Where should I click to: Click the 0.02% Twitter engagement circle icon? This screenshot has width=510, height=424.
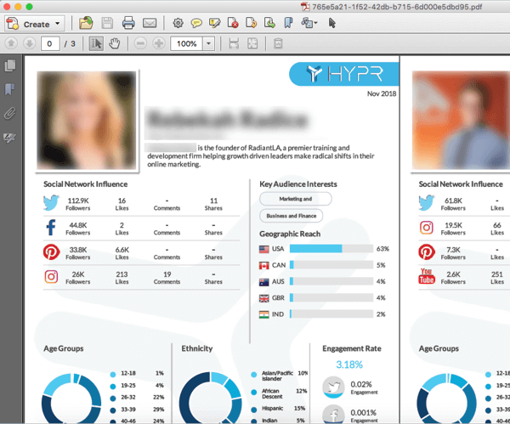[x=333, y=387]
